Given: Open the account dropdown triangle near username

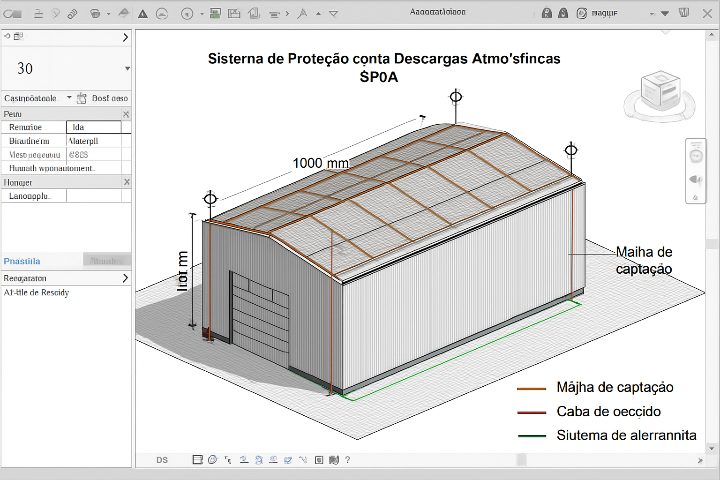Looking at the screenshot, I should (665, 14).
